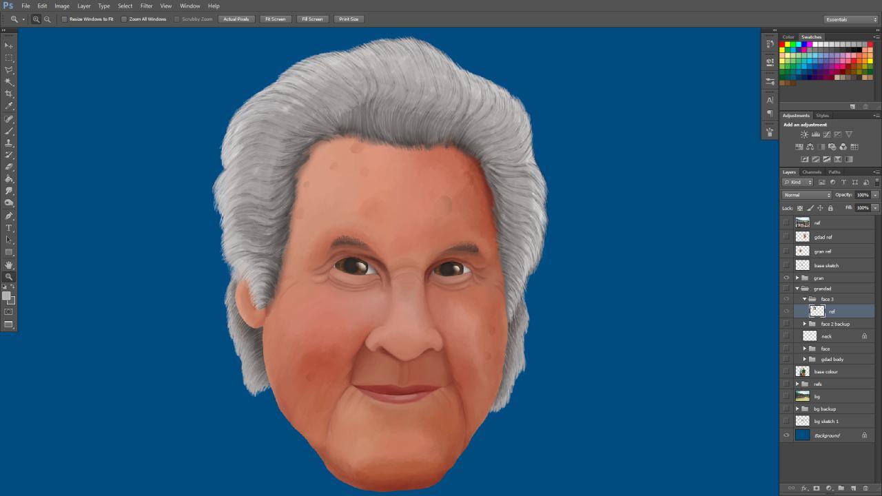Open the Character panel icon
Screen dimensions: 882x496
[770, 101]
